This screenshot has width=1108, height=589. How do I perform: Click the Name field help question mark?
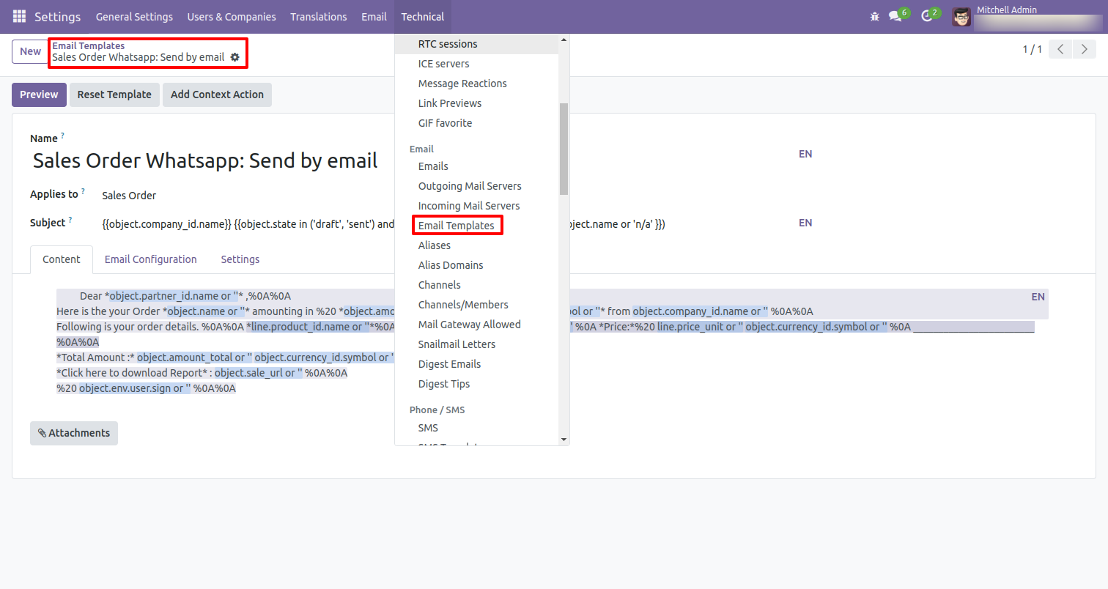[62, 136]
